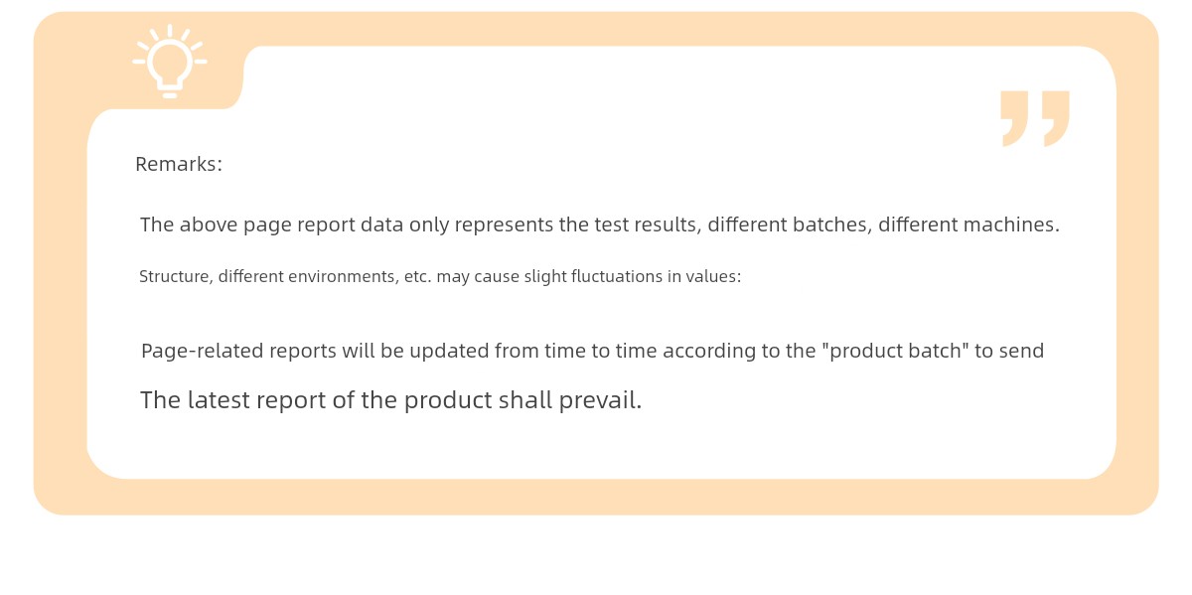1192x595 pixels.
Task: Click "The latest report of the product" sentence
Action: point(390,400)
